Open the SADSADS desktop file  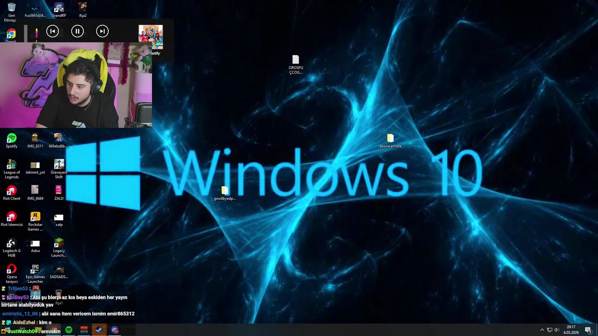click(x=59, y=273)
